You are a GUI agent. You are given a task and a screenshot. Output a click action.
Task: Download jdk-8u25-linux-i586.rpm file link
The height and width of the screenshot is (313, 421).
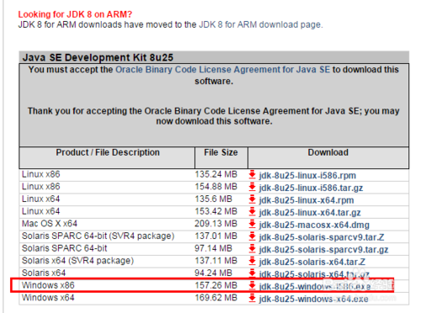tap(307, 176)
